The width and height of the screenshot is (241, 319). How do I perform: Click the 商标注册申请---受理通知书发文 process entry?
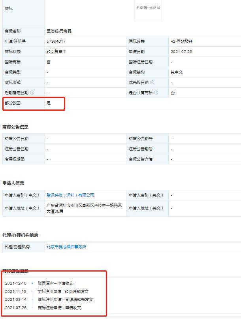(x=65, y=300)
